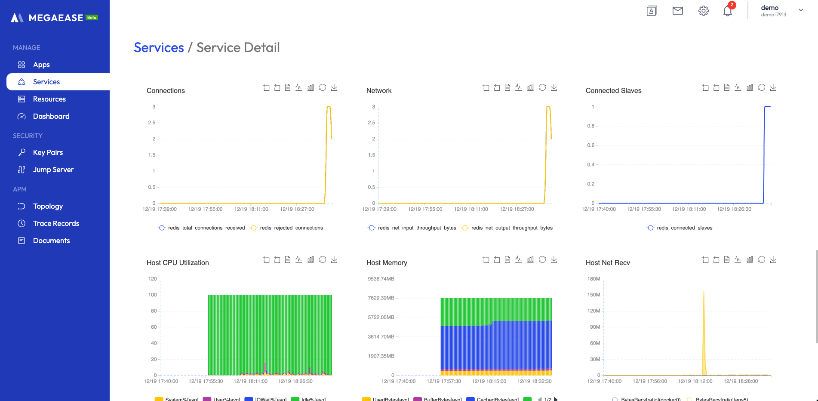Open data view for Network chart
Viewport: 818px width, 401px height.
click(507, 87)
